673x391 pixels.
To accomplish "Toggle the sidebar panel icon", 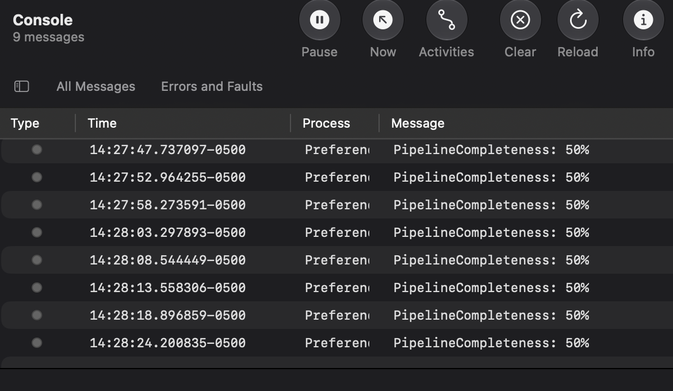I will coord(21,86).
